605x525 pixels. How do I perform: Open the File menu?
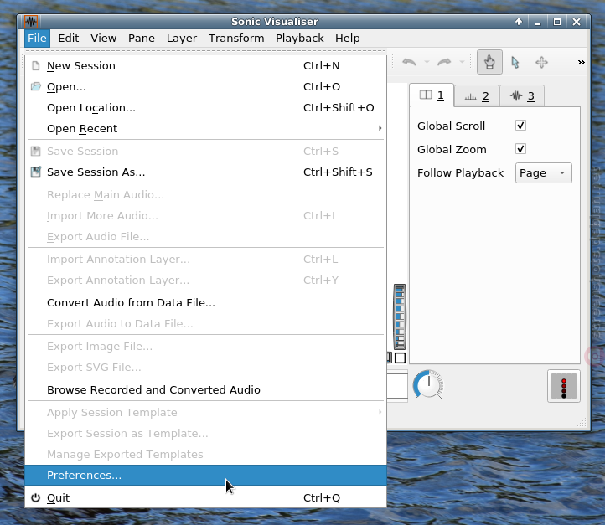[37, 39]
